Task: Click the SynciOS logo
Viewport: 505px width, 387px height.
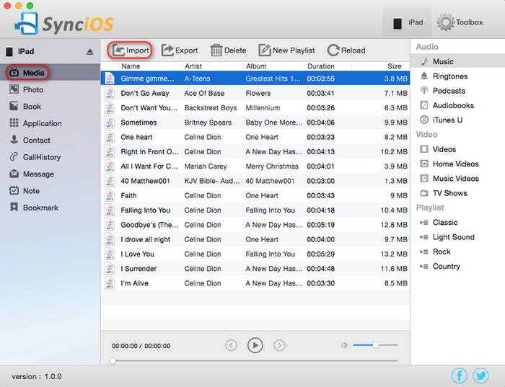Action: coord(64,24)
